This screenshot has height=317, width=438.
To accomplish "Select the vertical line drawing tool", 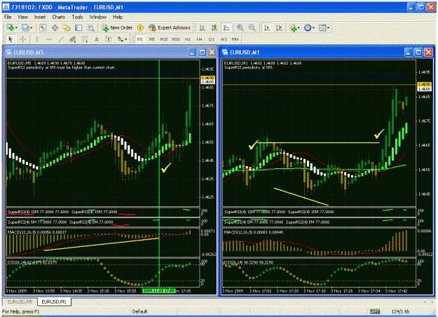I will coord(37,39).
